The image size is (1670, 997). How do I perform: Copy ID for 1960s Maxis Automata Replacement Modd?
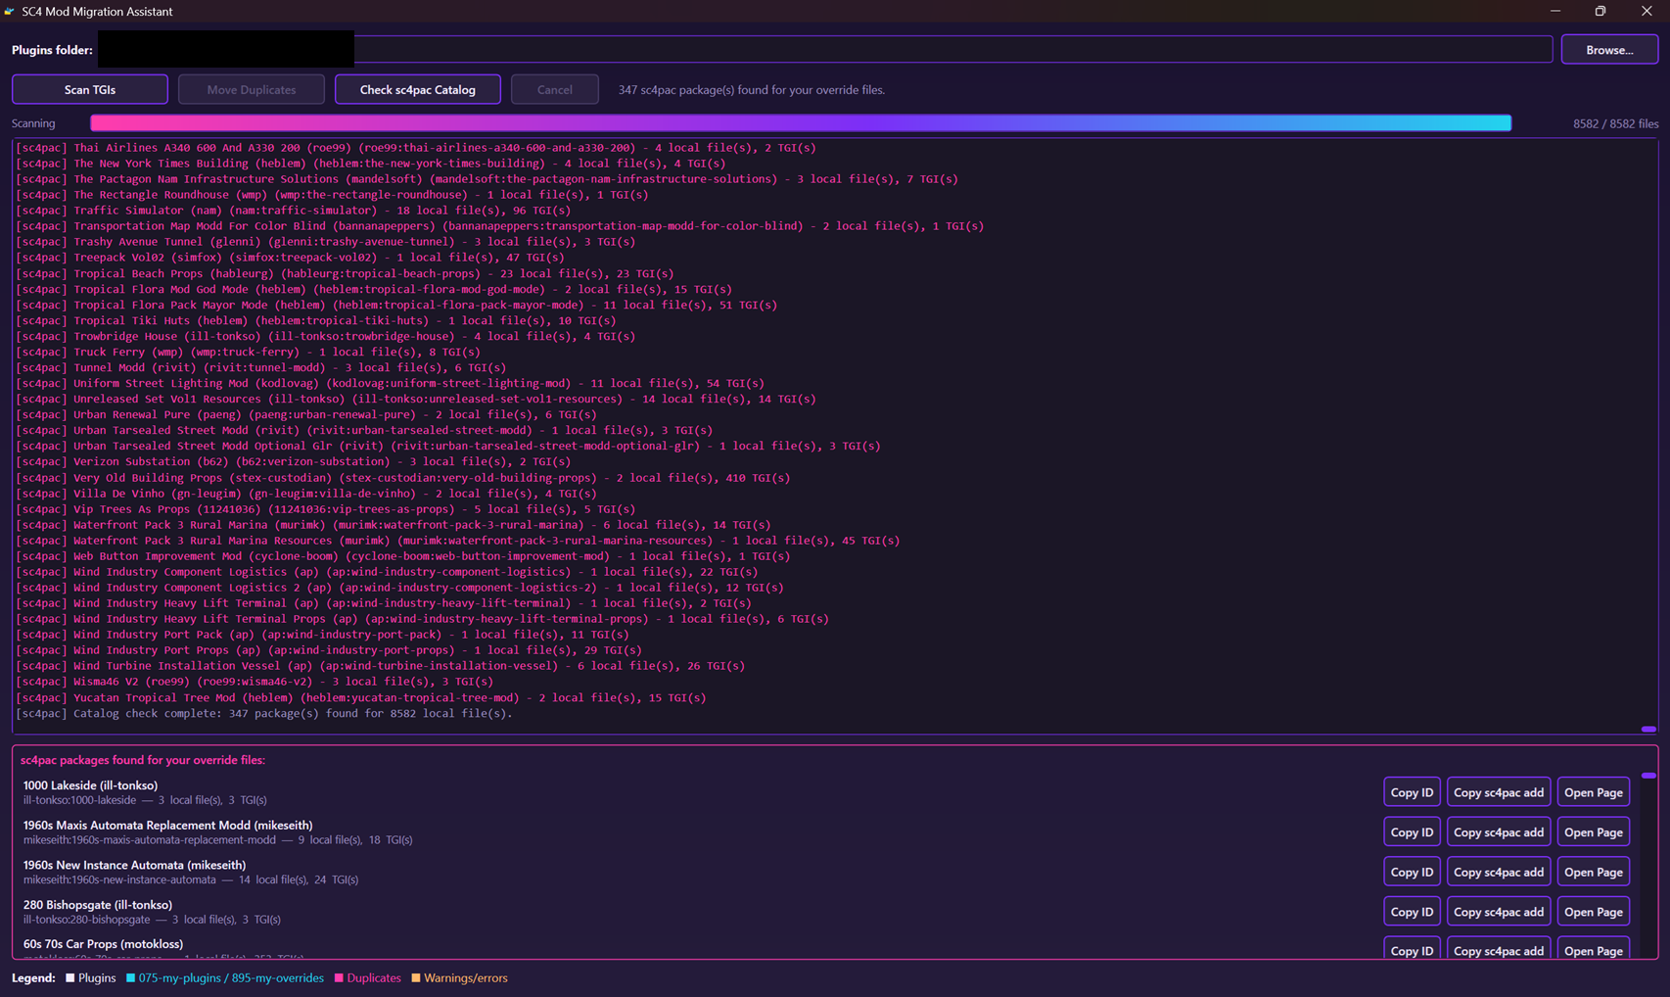pos(1412,832)
